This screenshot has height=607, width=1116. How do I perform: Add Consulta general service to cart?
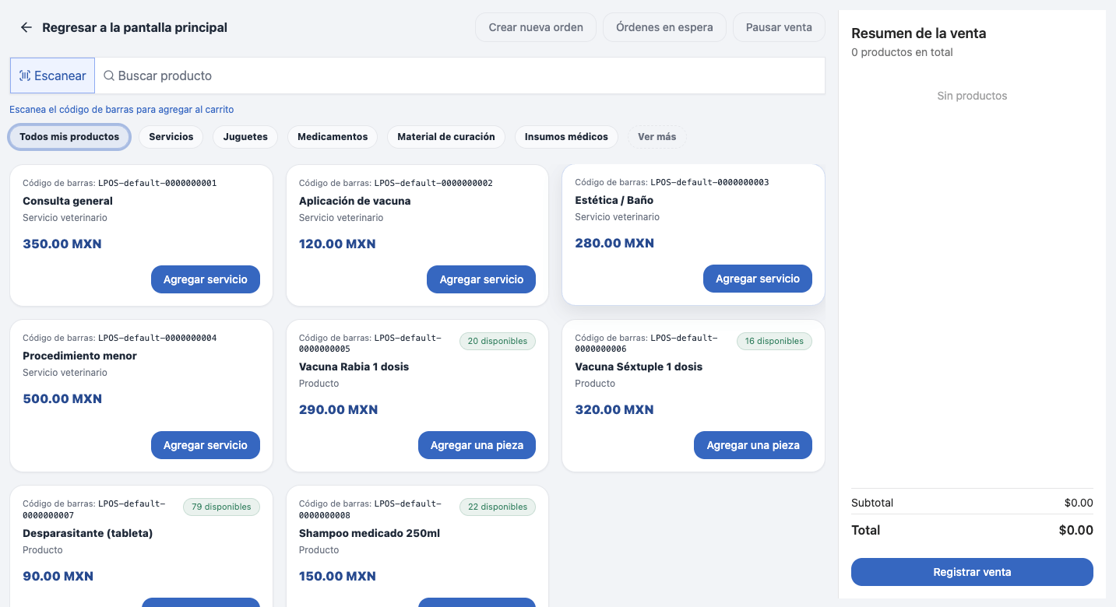coord(205,279)
